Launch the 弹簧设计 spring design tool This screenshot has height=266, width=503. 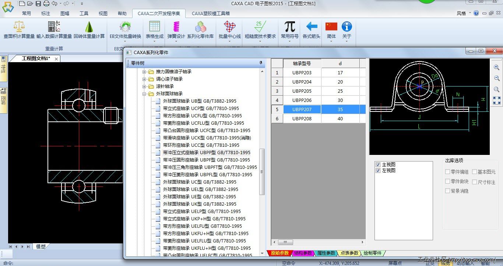click(176, 27)
